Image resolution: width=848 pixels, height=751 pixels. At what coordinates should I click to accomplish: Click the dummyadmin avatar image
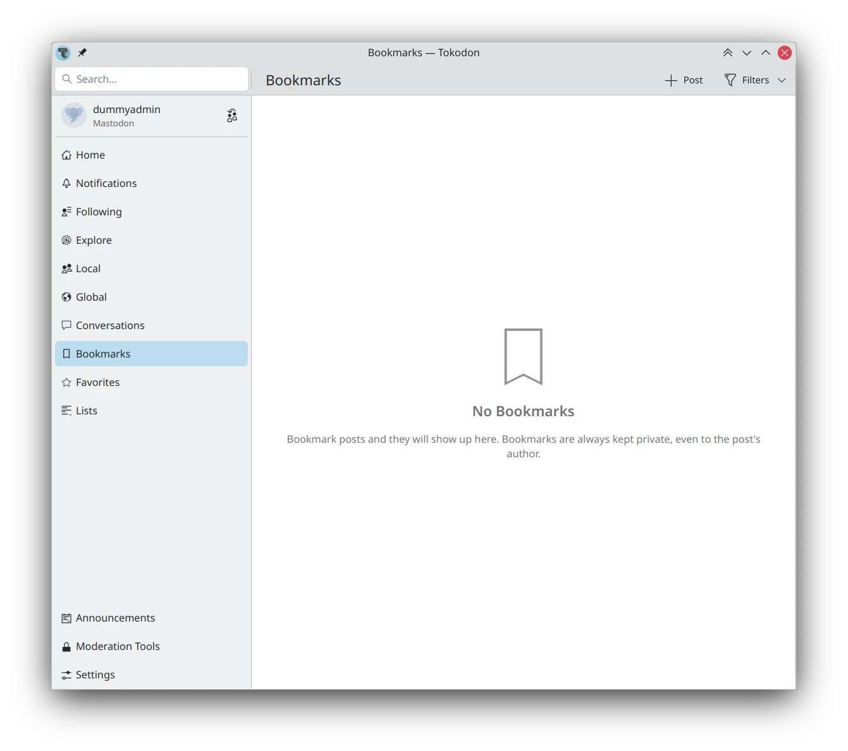[74, 116]
